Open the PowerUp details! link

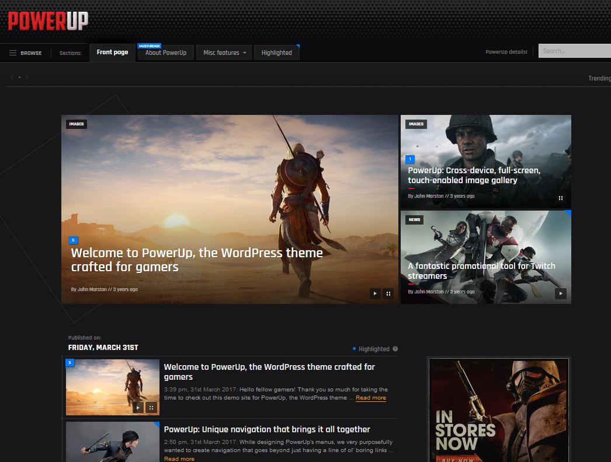click(506, 52)
